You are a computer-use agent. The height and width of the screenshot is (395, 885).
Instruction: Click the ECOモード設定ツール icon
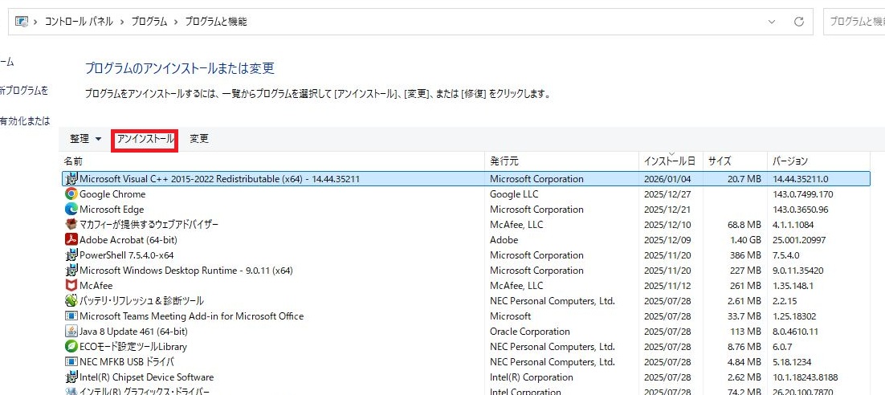(x=71, y=347)
